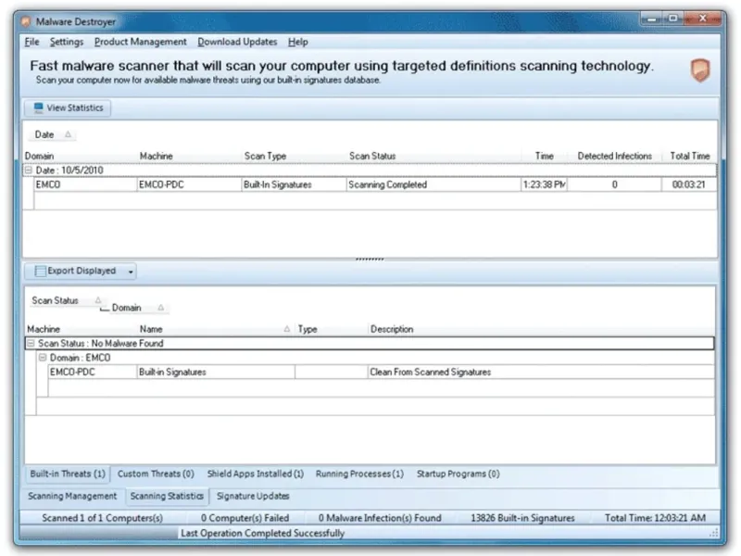Viewport: 741px width, 556px height.
Task: Click the Domain group sort arrow
Action: [160, 308]
